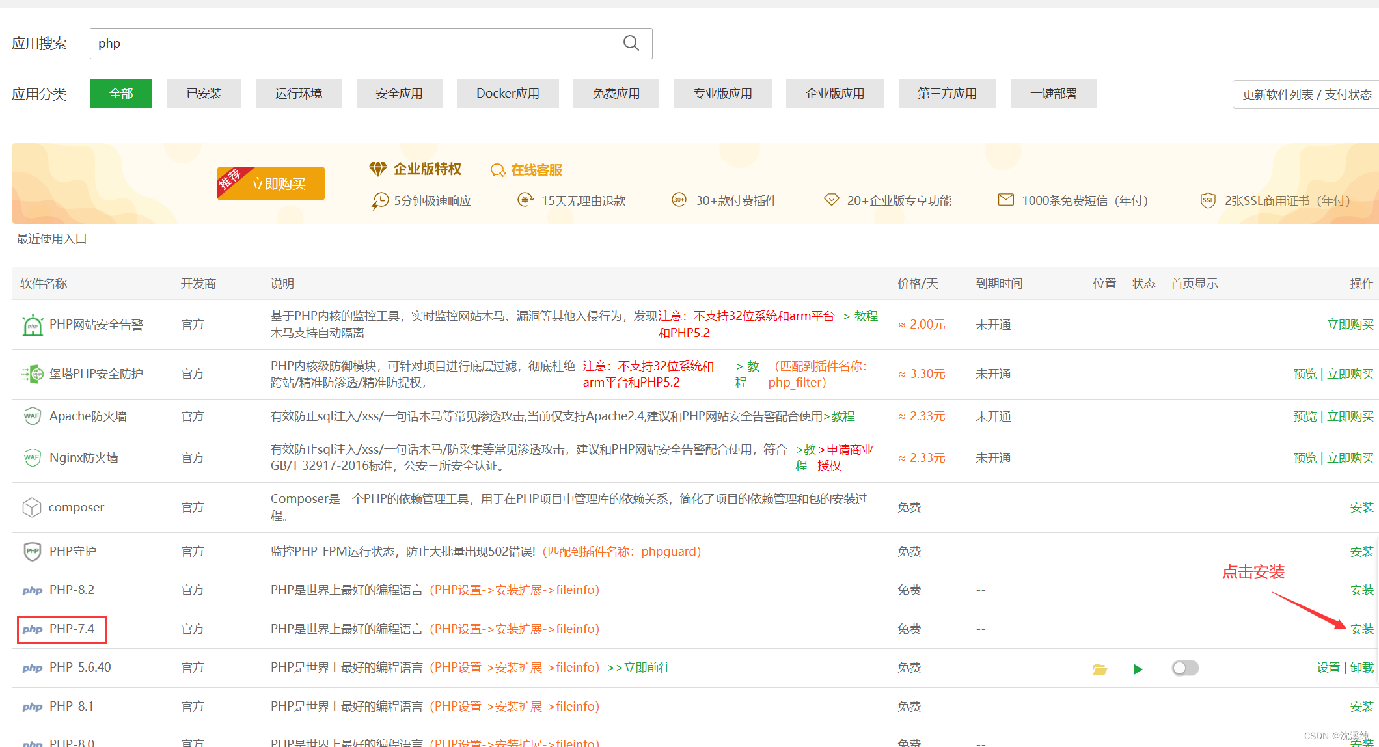Switch to the Docker应用 category
Viewport: 1379px width, 747px height.
pos(508,94)
